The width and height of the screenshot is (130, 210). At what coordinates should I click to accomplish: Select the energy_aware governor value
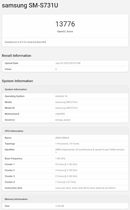[63, 120]
